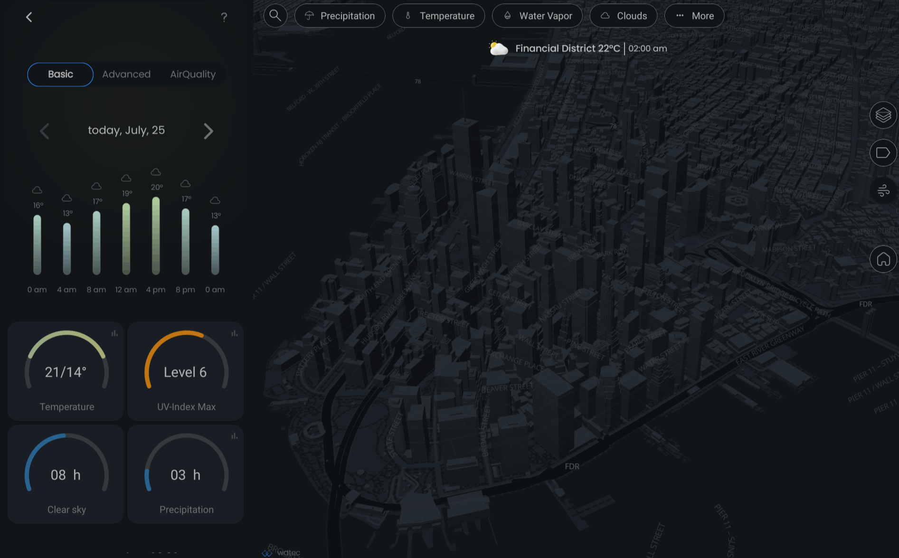Viewport: 899px width, 558px height.
Task: Click the bar-chart icon on UV-Index Max card
Action: click(235, 333)
